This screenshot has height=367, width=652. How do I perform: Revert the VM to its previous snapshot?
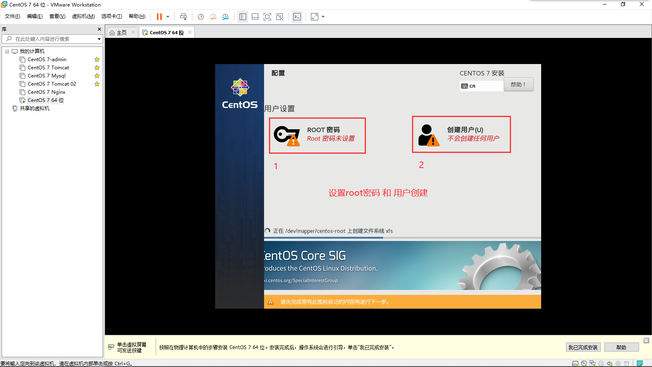pyautogui.click(x=213, y=17)
